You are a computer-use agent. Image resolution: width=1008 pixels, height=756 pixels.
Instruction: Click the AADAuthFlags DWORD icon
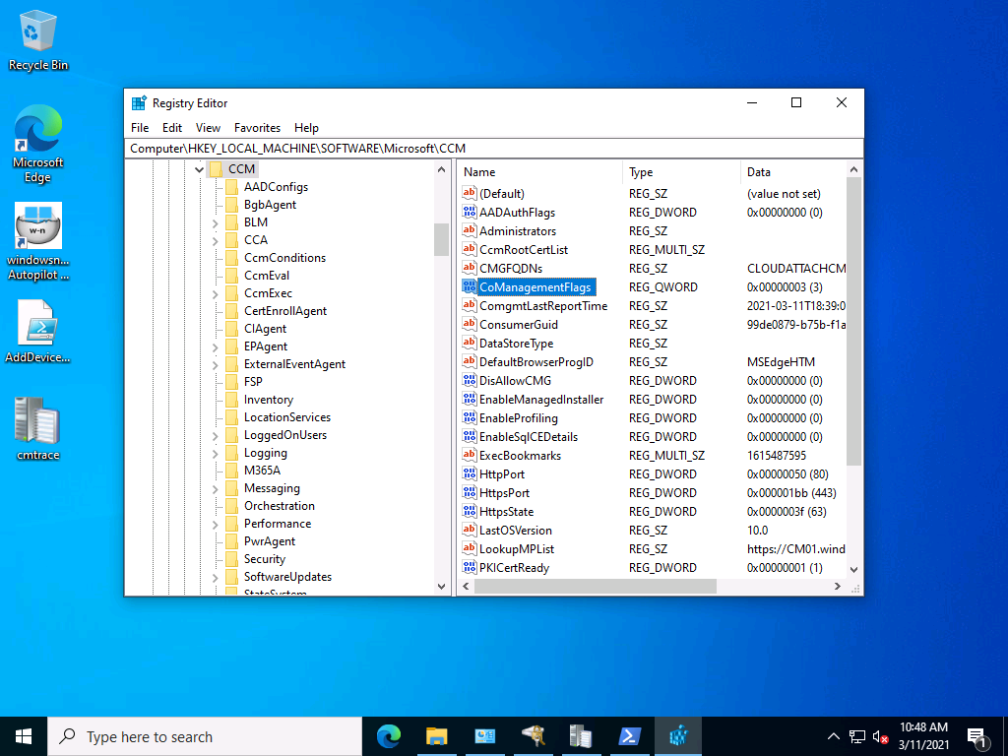pos(470,213)
